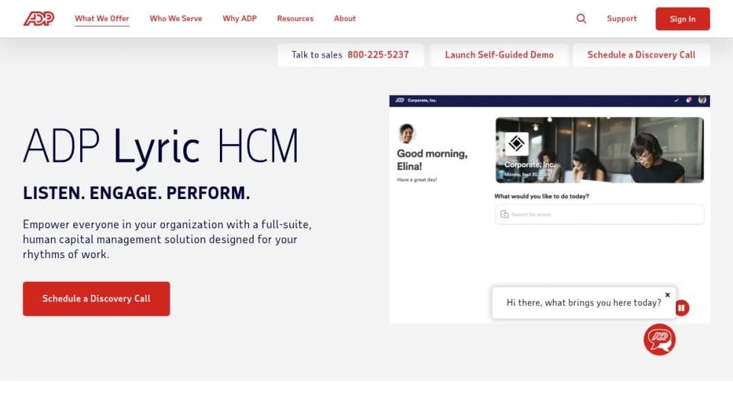Click the search field in the demo preview
Image resolution: width=733 pixels, height=413 pixels.
[x=599, y=214]
